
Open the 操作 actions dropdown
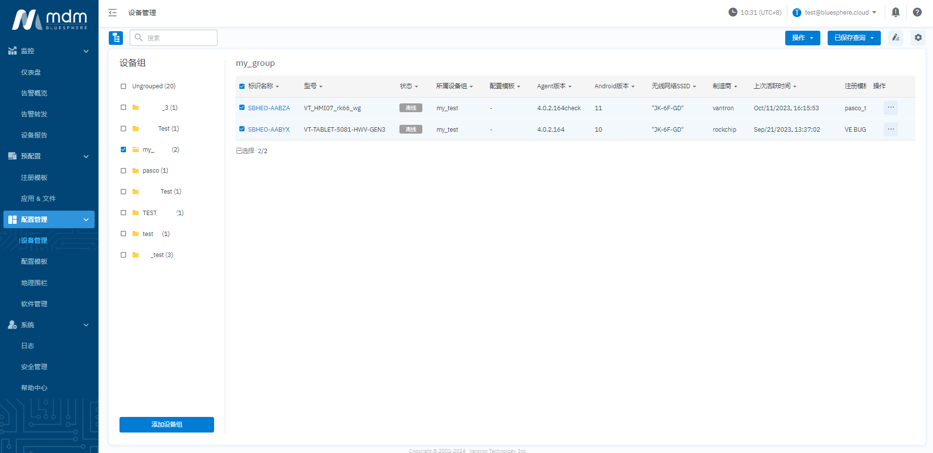[x=802, y=38]
